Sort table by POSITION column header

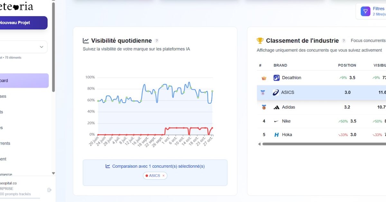click(x=347, y=65)
